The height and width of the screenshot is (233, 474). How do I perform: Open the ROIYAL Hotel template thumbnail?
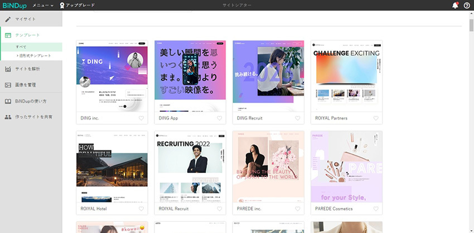click(x=112, y=167)
